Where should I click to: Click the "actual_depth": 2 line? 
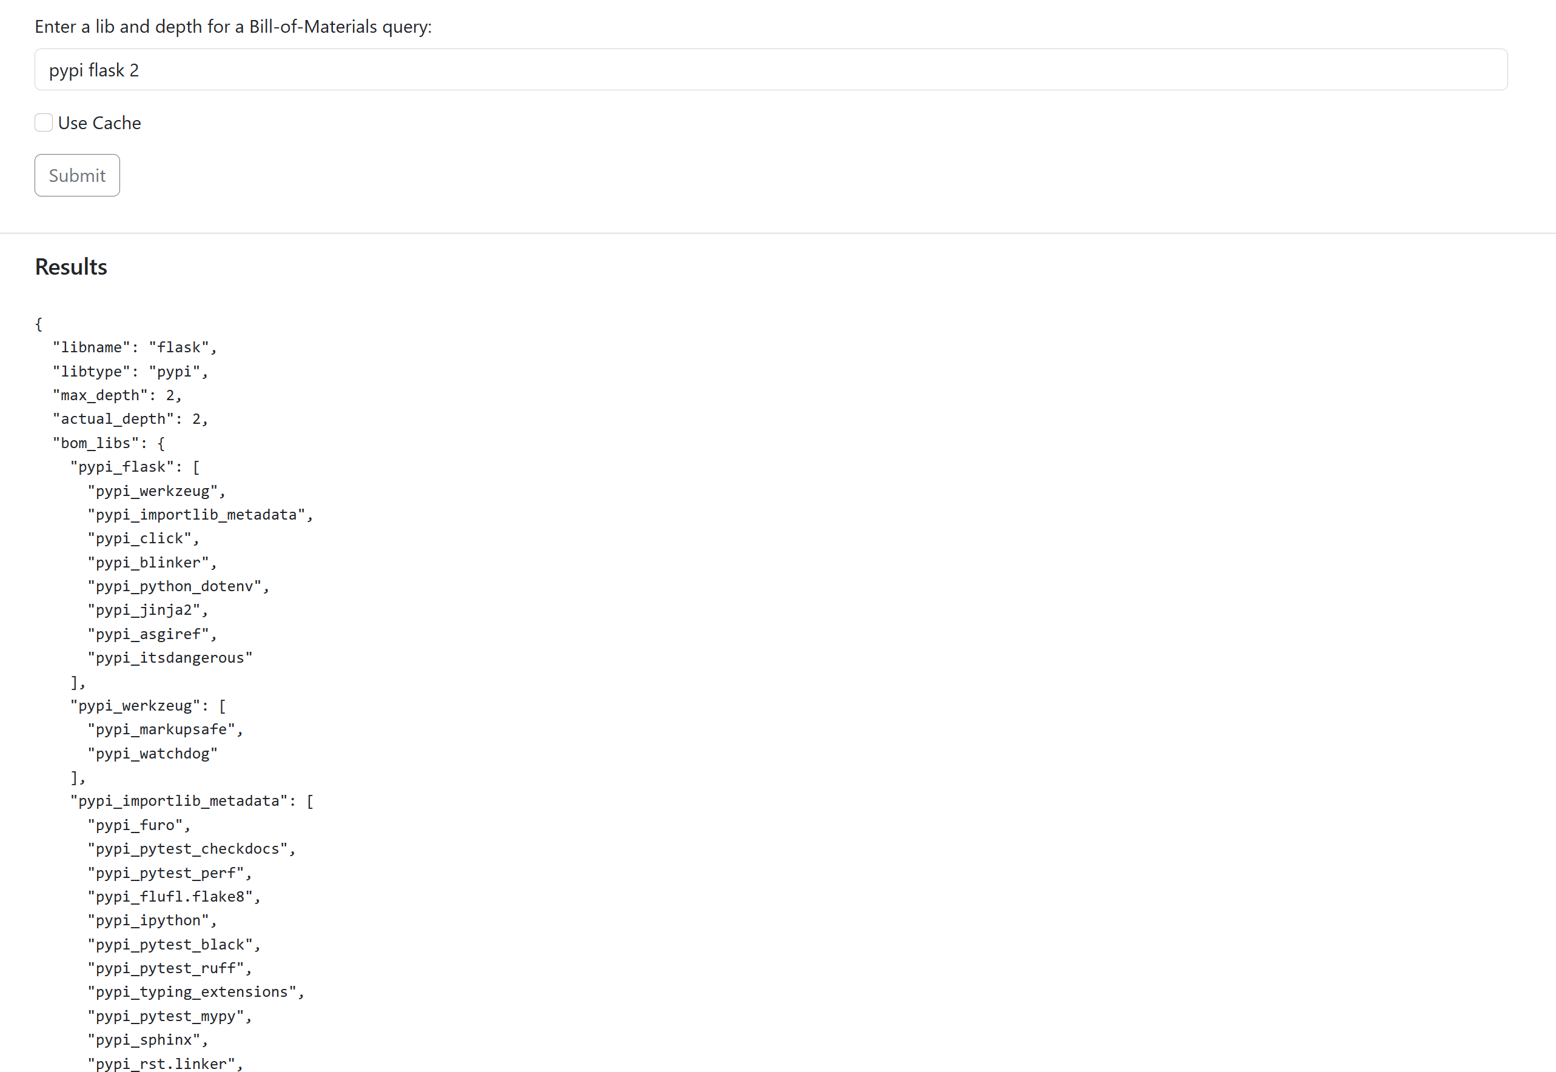131,419
